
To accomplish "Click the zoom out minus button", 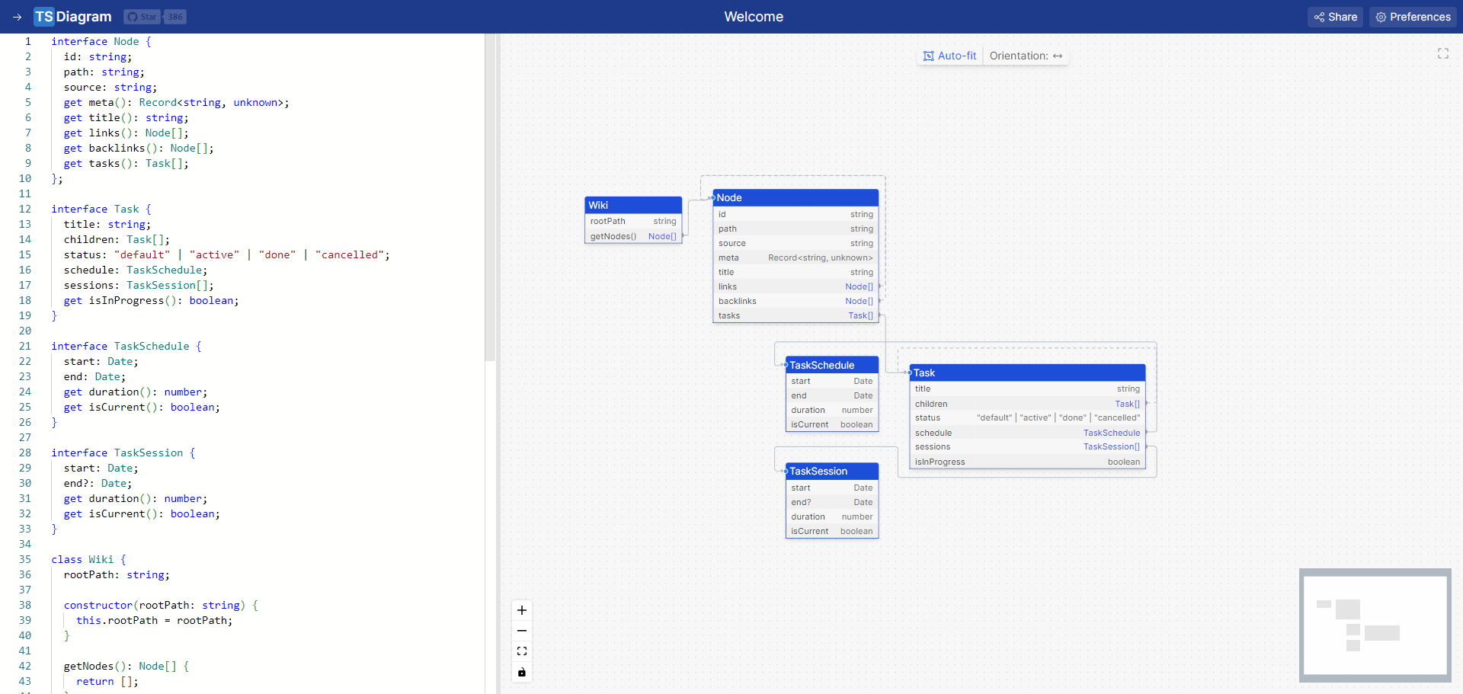I will [522, 631].
